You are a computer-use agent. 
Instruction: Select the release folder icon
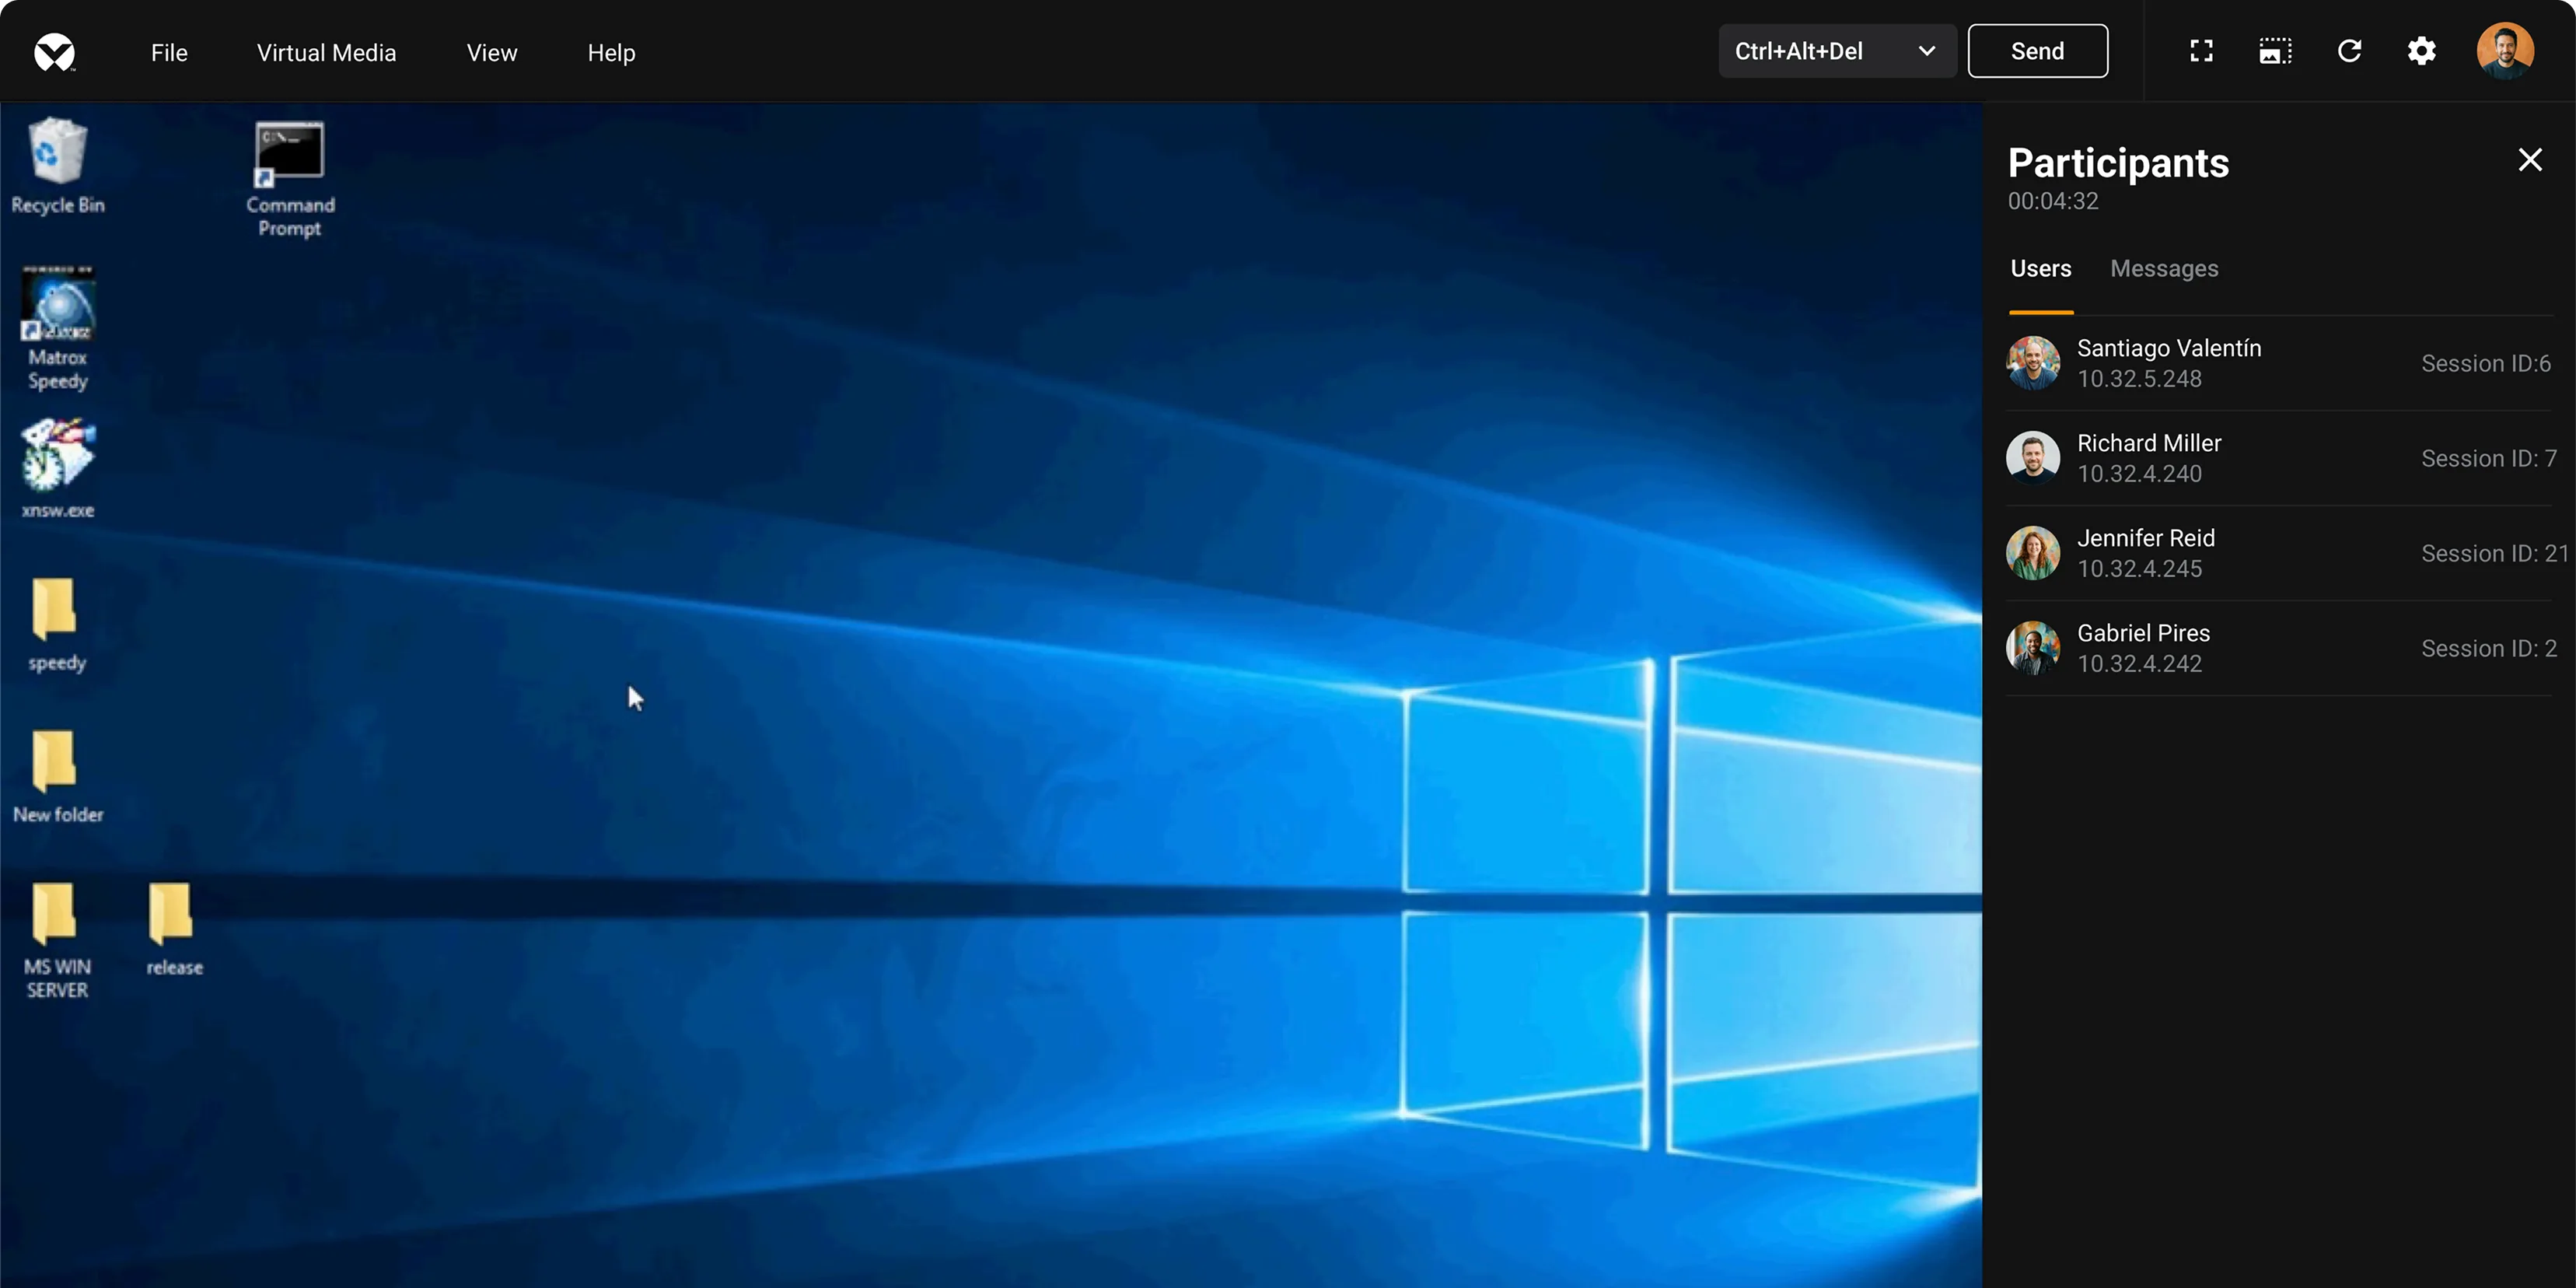click(x=174, y=929)
